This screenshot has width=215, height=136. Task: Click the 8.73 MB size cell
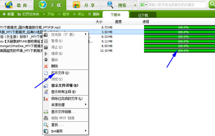[x=107, y=27]
